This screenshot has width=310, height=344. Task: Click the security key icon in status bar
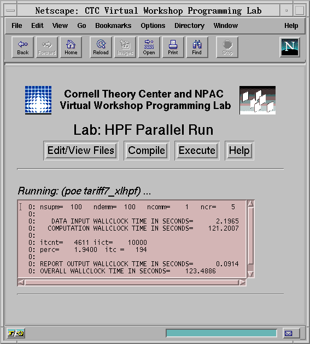[x=16, y=333]
